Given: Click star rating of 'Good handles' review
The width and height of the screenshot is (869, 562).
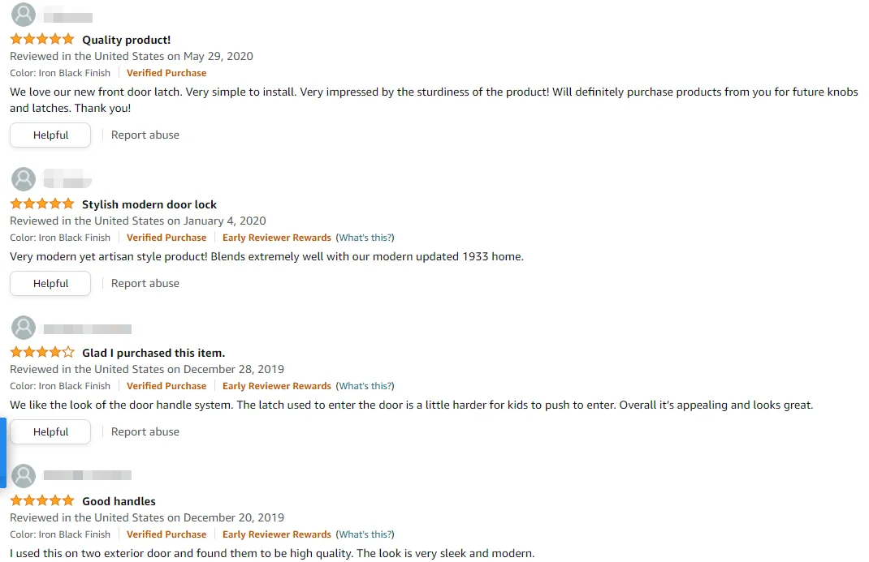Looking at the screenshot, I should click(x=42, y=500).
